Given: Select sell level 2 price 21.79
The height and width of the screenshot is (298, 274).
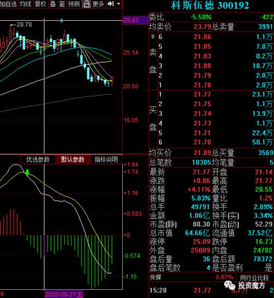Looking at the screenshot, I should point(202,76).
